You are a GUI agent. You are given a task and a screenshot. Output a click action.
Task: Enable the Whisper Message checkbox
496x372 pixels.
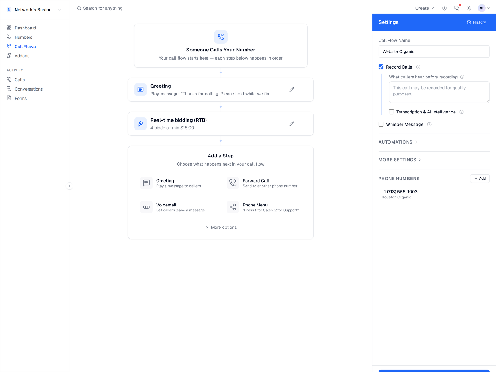coord(381,124)
